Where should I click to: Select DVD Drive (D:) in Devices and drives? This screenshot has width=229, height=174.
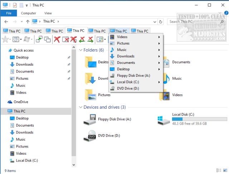pos(102,136)
